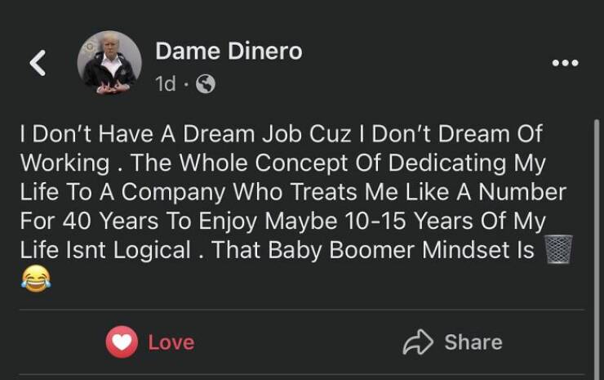
Task: Open Dame Dinero's profile picture
Action: coord(109,63)
